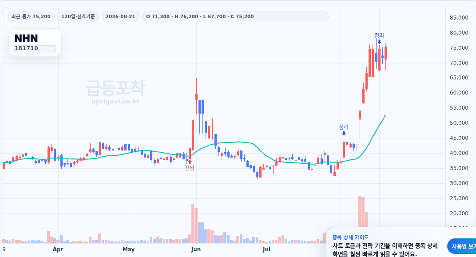Click the 80,000 price axis label

(459, 33)
